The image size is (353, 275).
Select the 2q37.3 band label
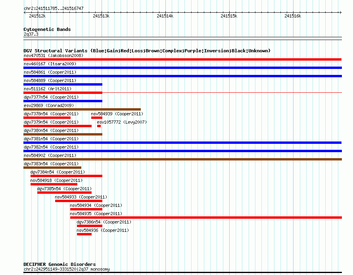pyautogui.click(x=31, y=34)
